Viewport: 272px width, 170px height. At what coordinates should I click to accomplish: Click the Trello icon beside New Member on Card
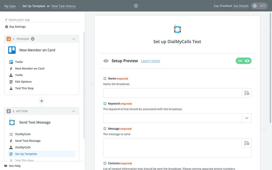point(12,50)
